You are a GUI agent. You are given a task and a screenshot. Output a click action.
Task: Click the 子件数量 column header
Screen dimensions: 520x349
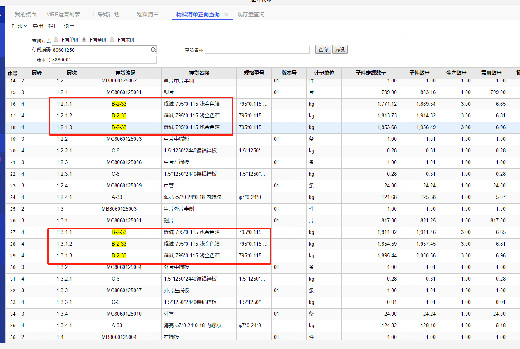419,73
